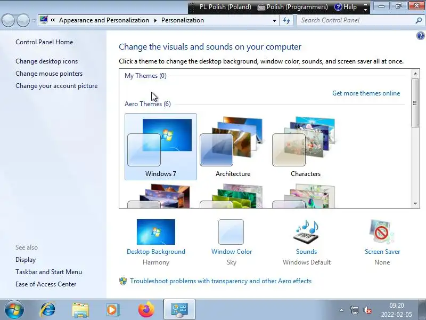The height and width of the screenshot is (320, 426).
Task: Open Change desktop icons
Action: [46, 61]
